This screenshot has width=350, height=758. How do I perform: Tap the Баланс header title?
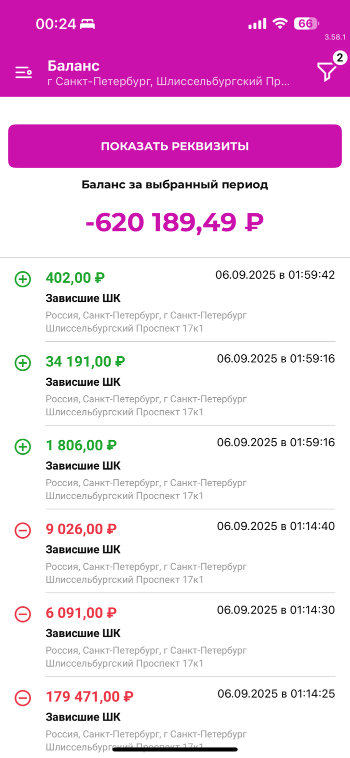point(73,65)
